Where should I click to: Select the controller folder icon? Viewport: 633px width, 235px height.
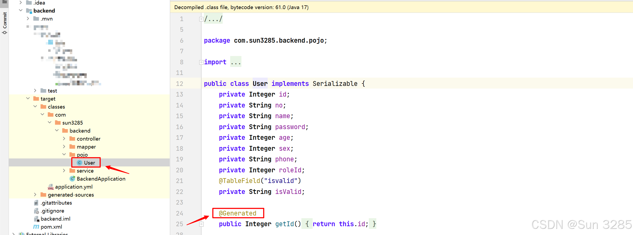[x=72, y=138]
